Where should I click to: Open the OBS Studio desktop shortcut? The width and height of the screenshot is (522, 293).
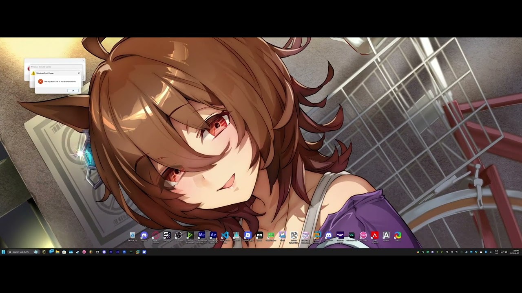pos(179,236)
